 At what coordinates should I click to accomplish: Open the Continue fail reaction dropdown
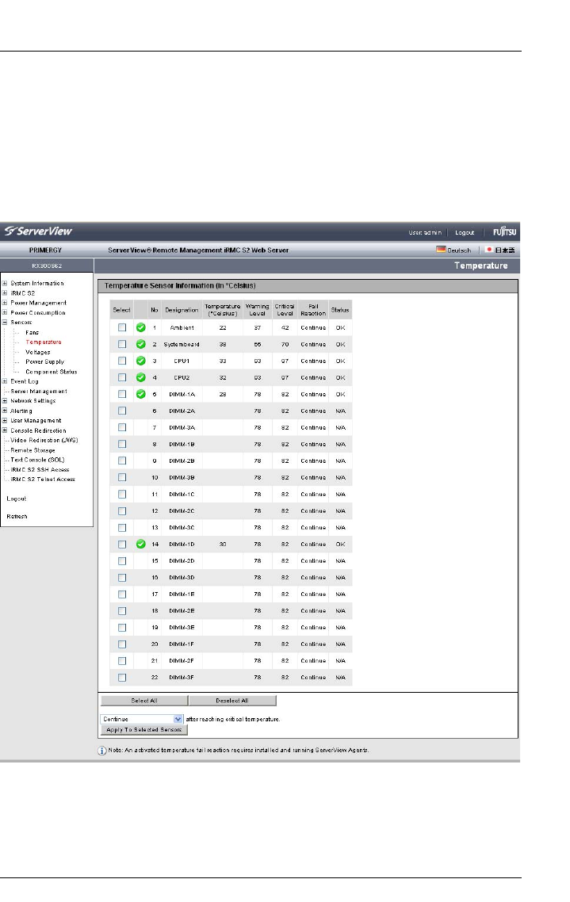pyautogui.click(x=141, y=719)
